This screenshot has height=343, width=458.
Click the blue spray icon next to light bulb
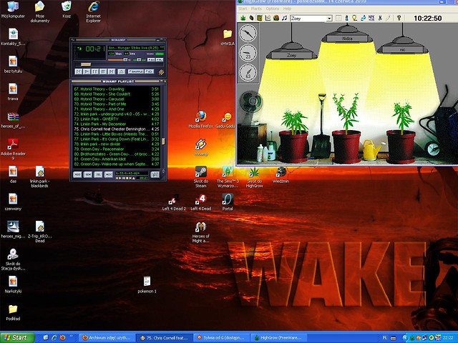(363, 18)
